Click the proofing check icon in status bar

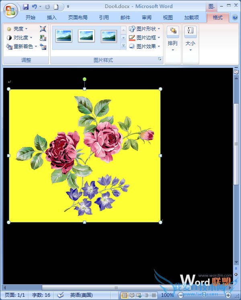[x=60, y=295]
